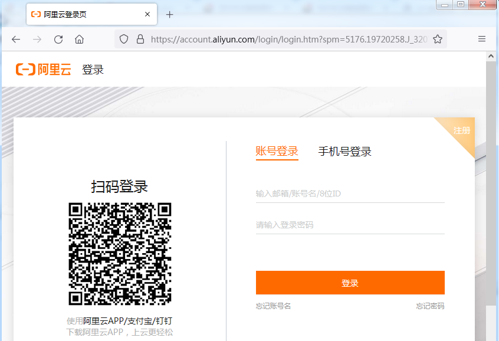Close the 阿里云登录页 tab
This screenshot has width=499, height=341.
click(x=147, y=15)
